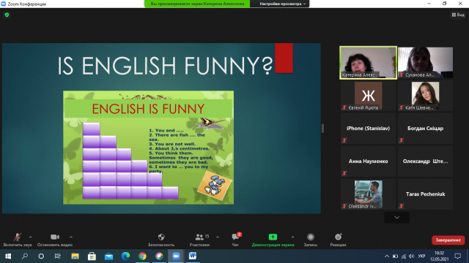
Task: Open Windows Start menu
Action: (8, 256)
